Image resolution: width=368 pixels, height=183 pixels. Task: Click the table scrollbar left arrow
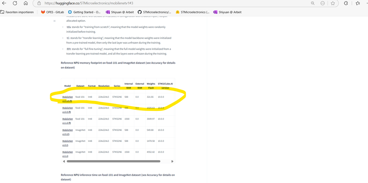click(64, 161)
